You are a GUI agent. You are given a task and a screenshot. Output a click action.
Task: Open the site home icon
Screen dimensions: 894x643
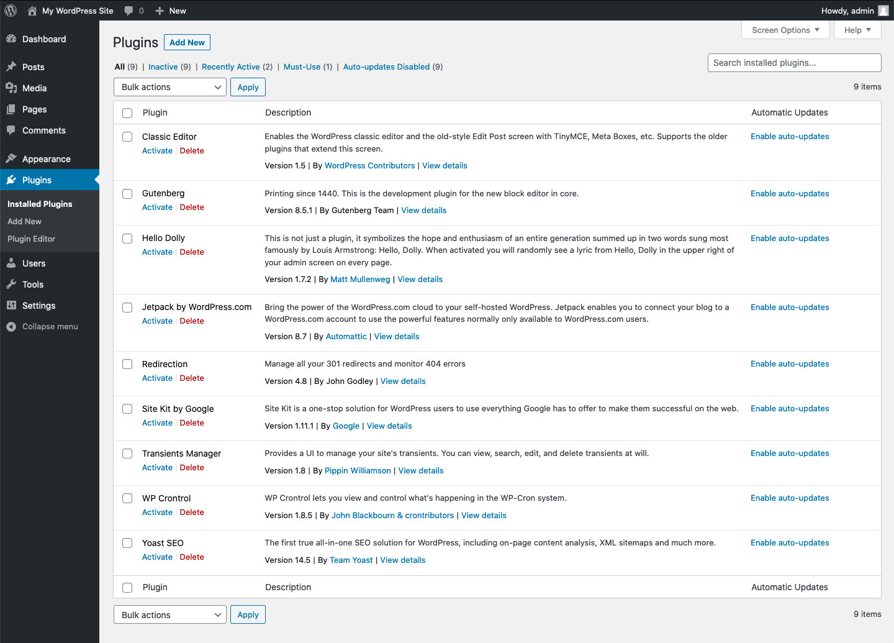pyautogui.click(x=32, y=11)
